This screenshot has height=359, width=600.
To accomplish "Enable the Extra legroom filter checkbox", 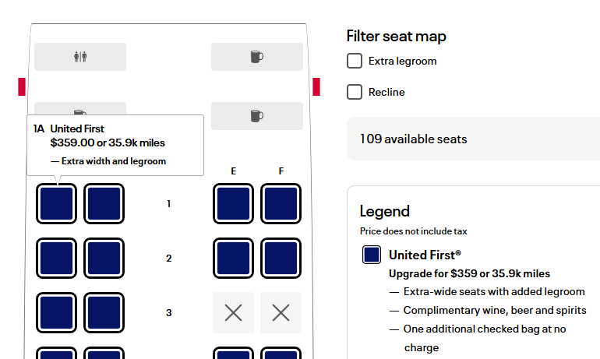I will point(355,61).
